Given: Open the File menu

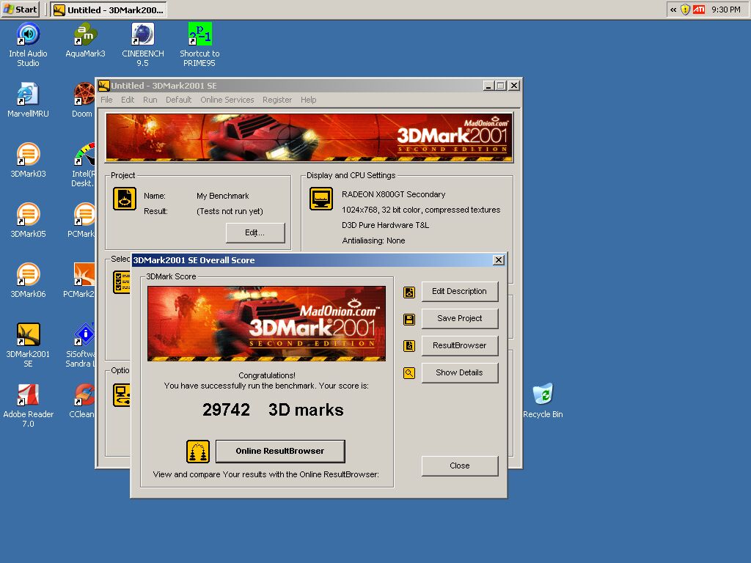Looking at the screenshot, I should pos(106,100).
